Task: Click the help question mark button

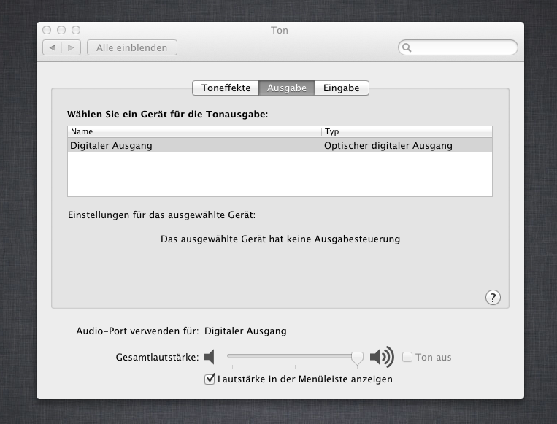Action: (493, 297)
